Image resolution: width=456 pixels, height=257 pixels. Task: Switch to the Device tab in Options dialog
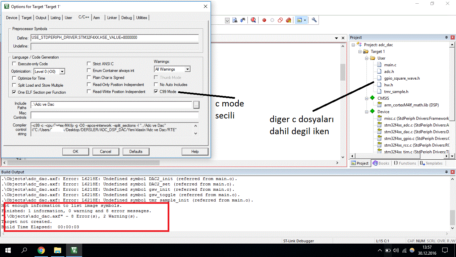[12, 18]
